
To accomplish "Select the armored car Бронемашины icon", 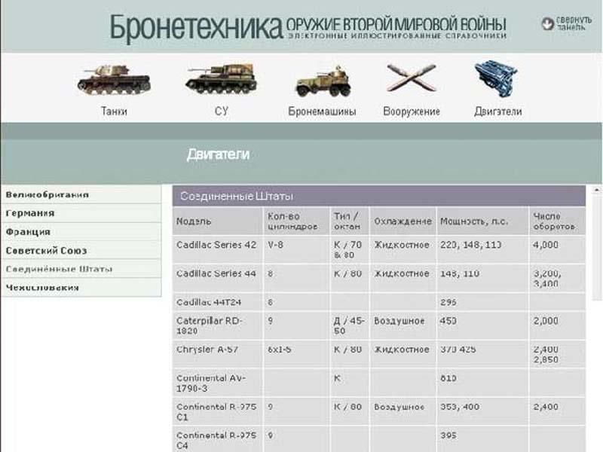I will 322,80.
